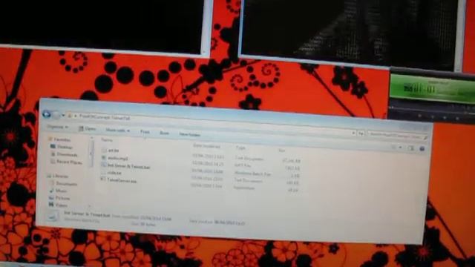This screenshot has height=267, width=475.
Task: Click the Help question mark icon
Action: (422, 148)
